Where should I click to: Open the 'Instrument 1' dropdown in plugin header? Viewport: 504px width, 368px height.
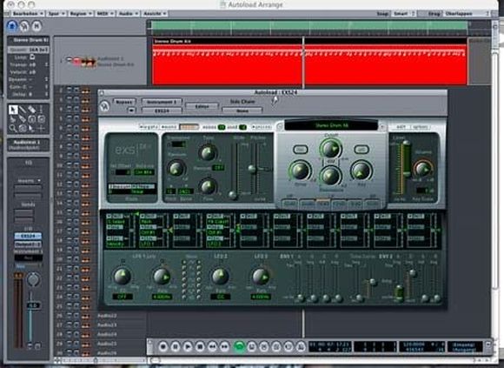point(162,102)
